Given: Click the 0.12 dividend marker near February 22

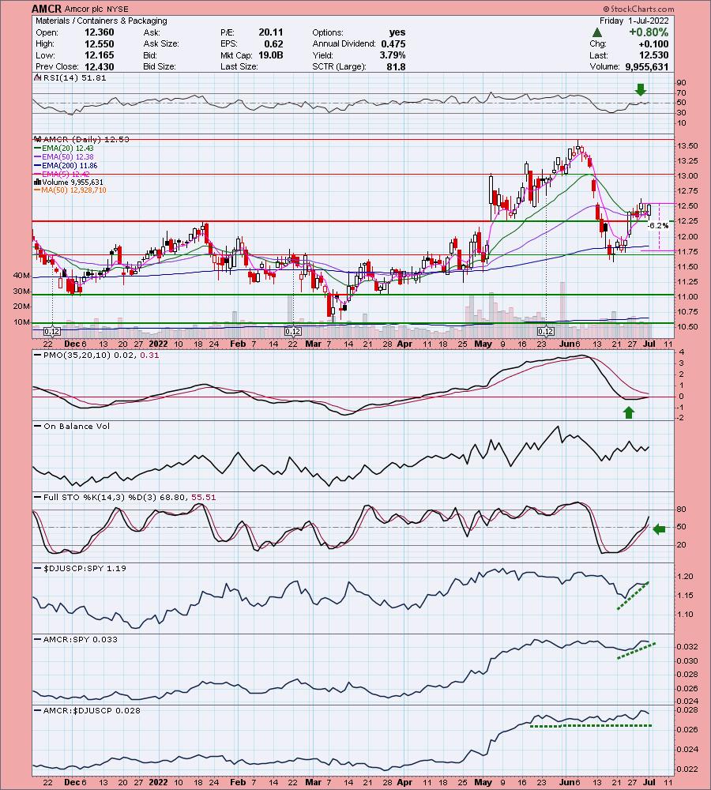Looking at the screenshot, I should point(293,332).
